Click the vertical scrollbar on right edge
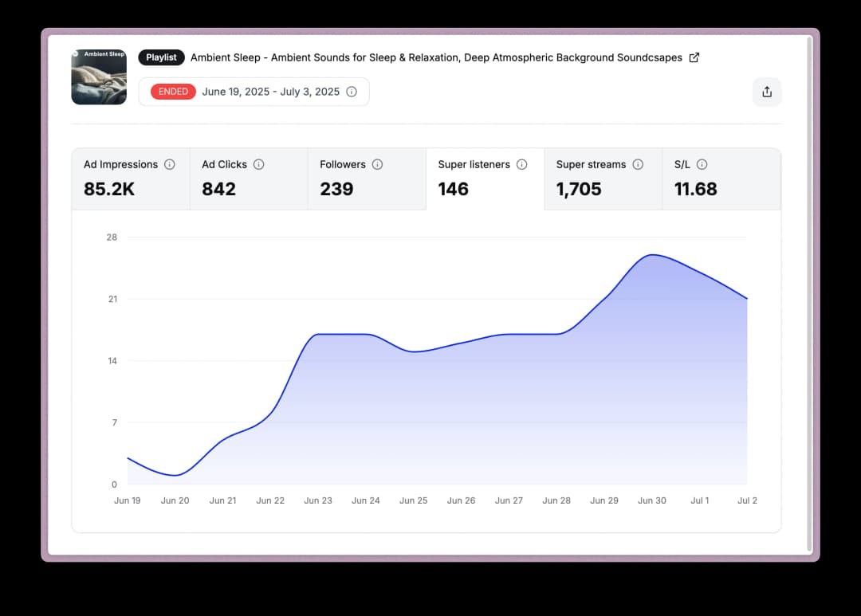861x616 pixels. [810, 295]
